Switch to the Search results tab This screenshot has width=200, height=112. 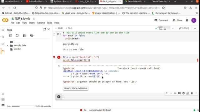(x=135, y=2)
